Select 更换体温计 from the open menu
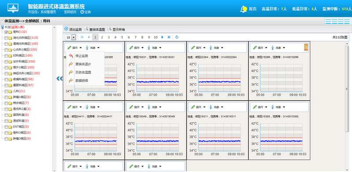 point(85,64)
